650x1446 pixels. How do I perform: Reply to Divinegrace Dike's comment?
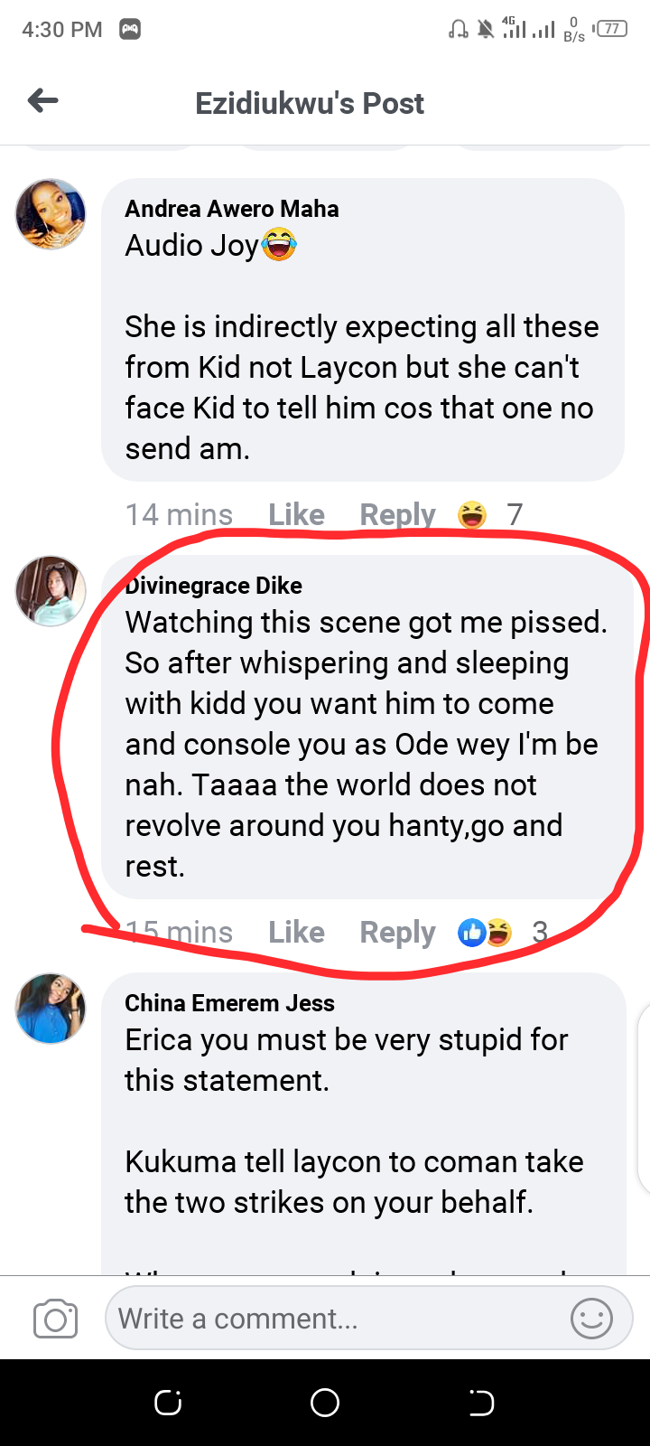coord(397,932)
